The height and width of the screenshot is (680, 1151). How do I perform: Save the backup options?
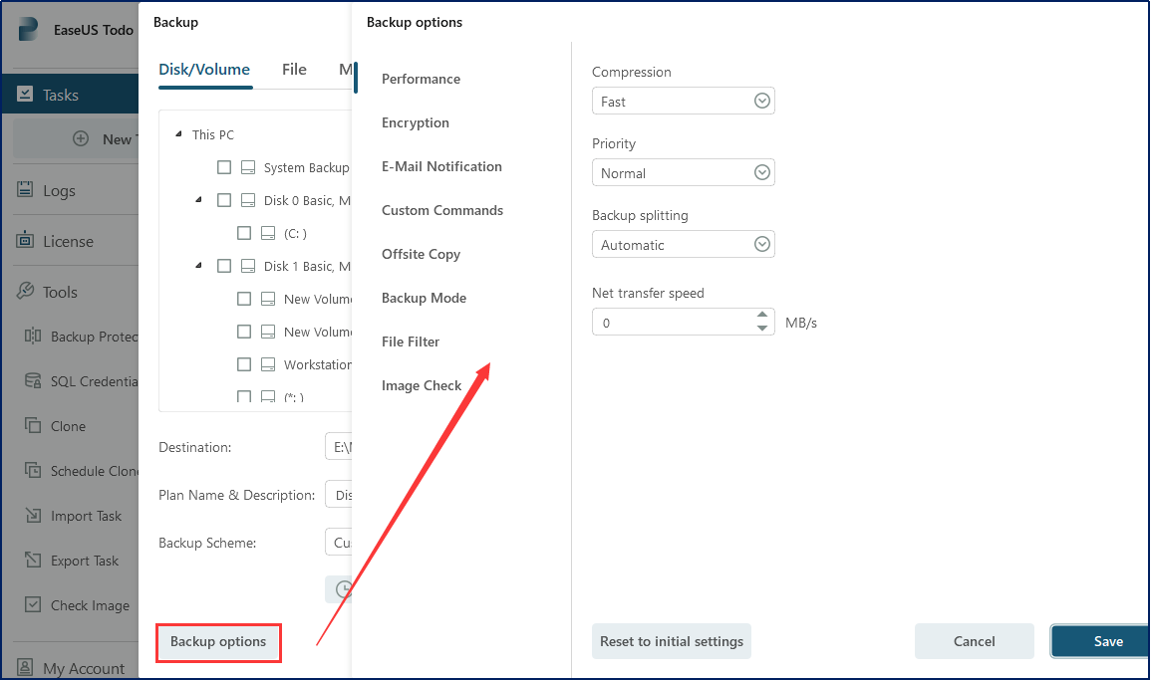click(1107, 641)
